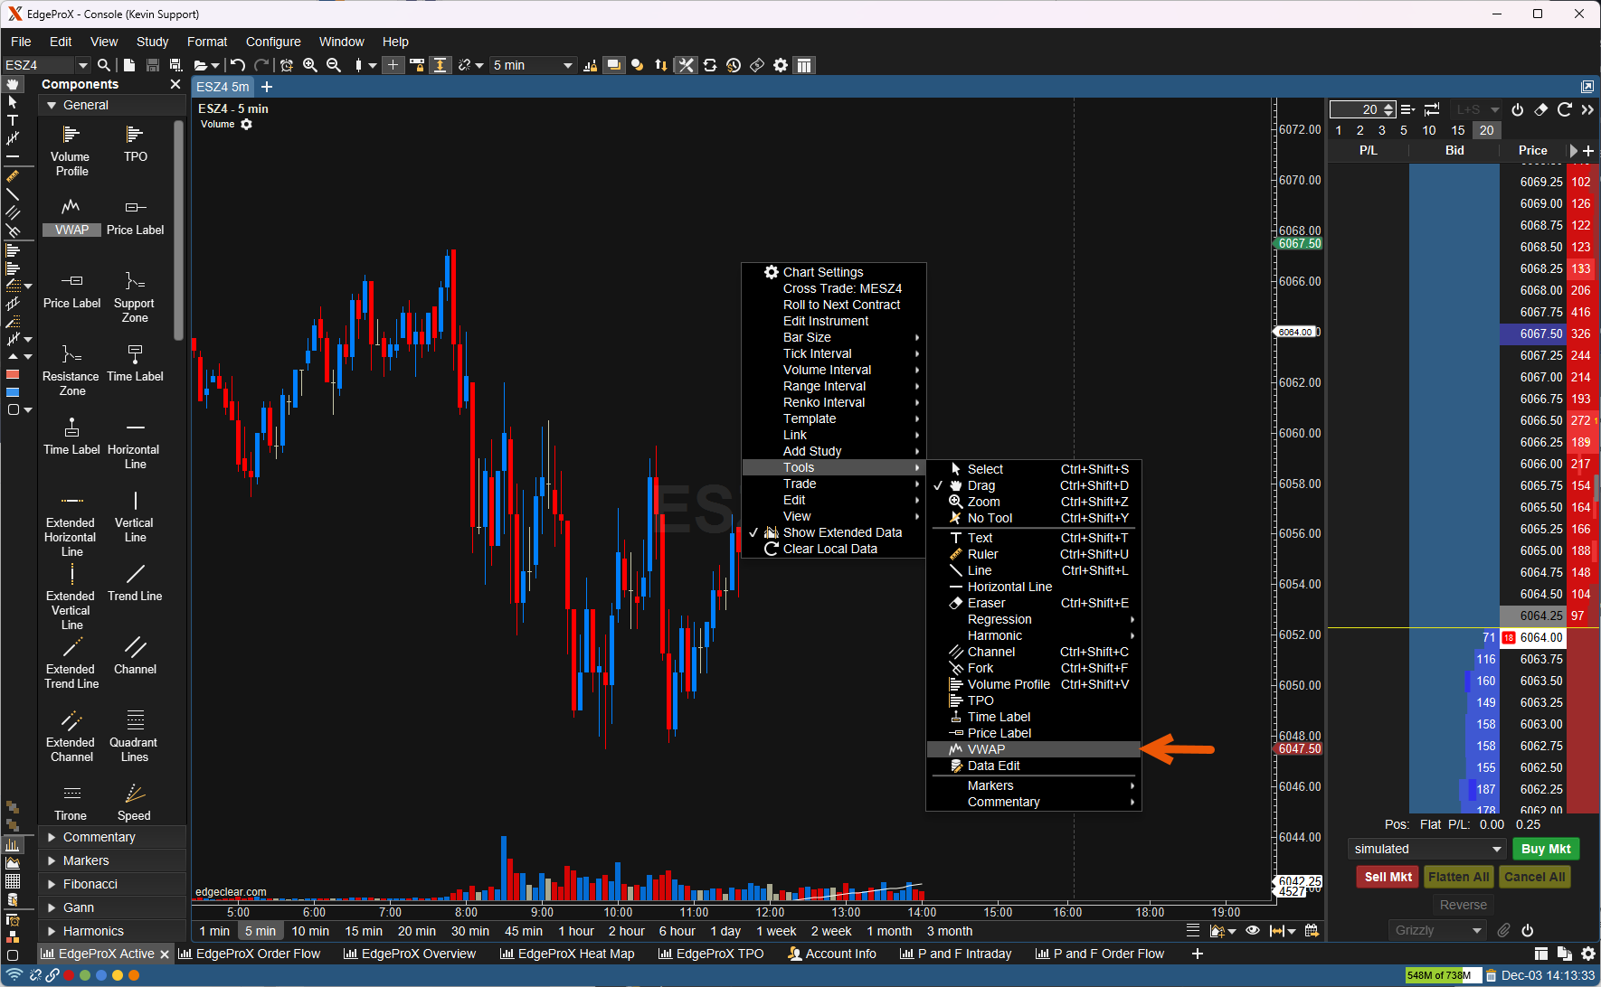Toggle the eye visibility icon below chart
1601x987 pixels.
point(1253,931)
